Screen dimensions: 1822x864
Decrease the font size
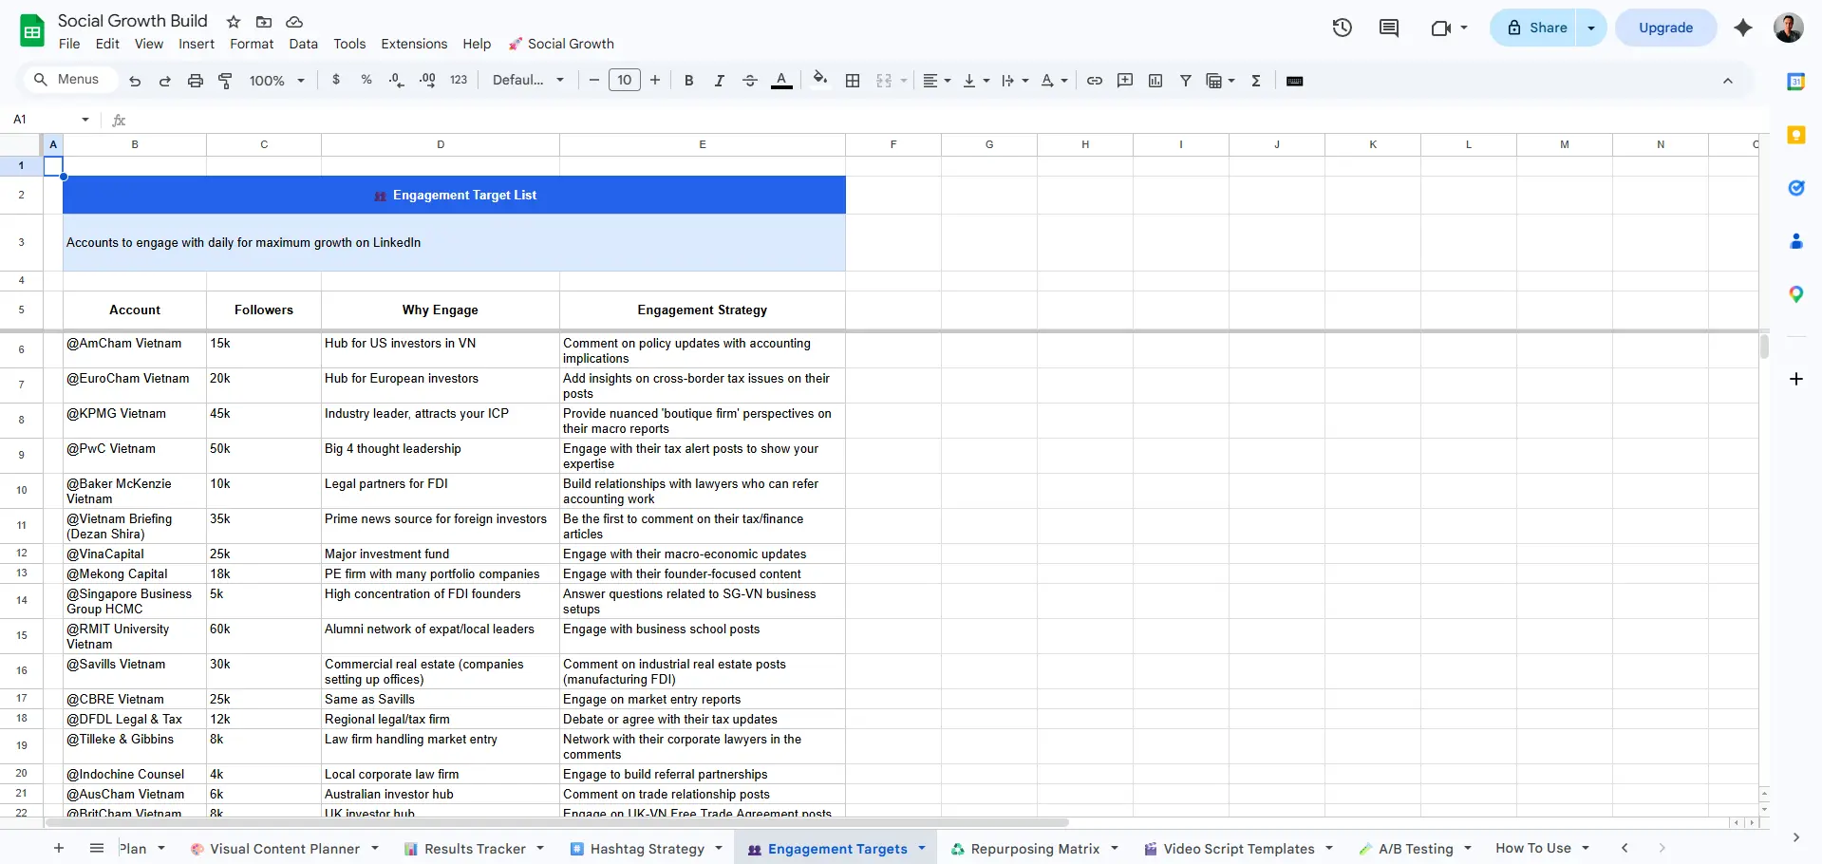[x=594, y=81]
